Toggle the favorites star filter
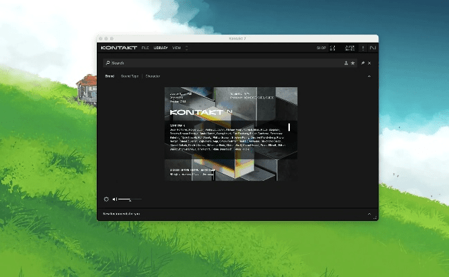The width and height of the screenshot is (449, 277). pos(353,62)
